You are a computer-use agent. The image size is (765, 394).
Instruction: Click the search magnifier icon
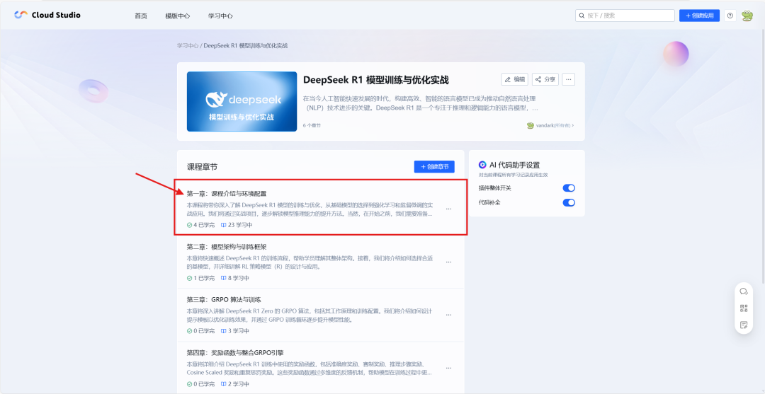582,16
